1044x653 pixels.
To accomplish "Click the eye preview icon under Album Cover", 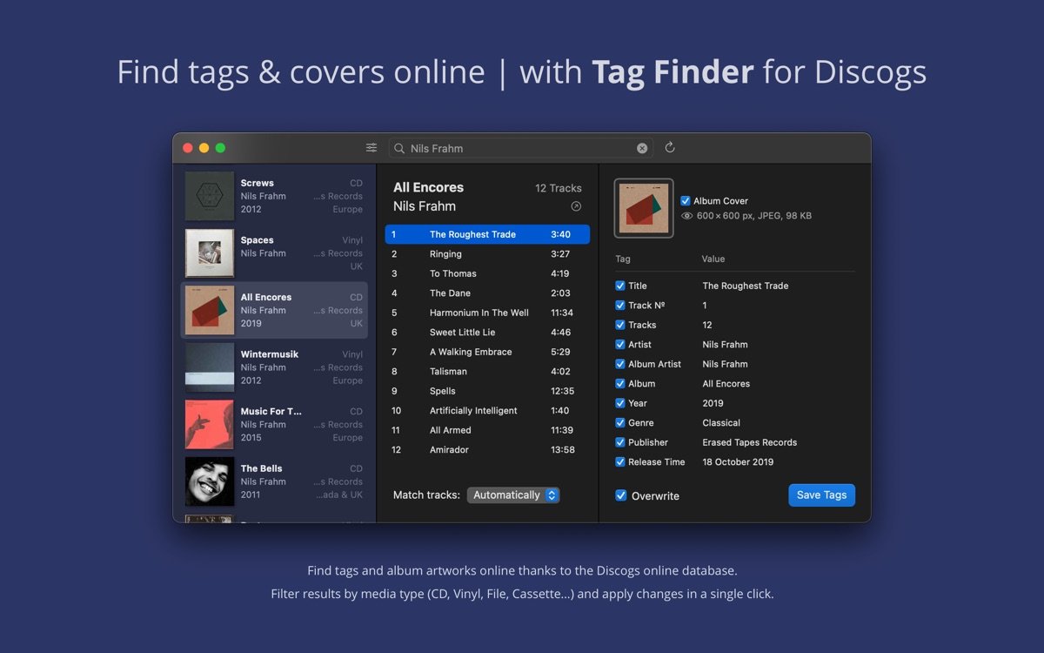I will (686, 216).
